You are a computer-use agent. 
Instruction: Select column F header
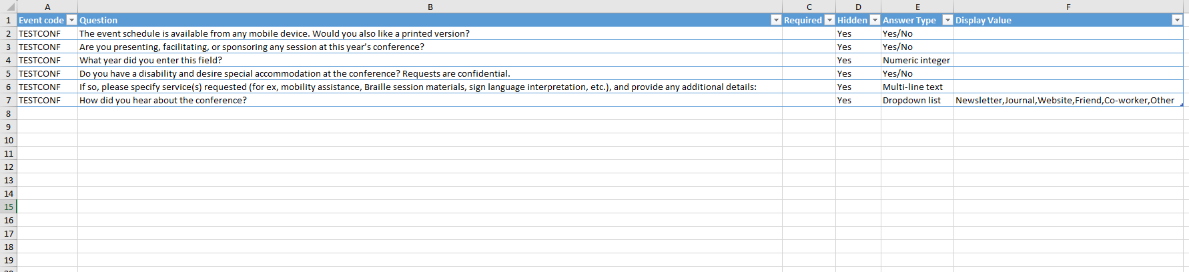click(x=1068, y=7)
